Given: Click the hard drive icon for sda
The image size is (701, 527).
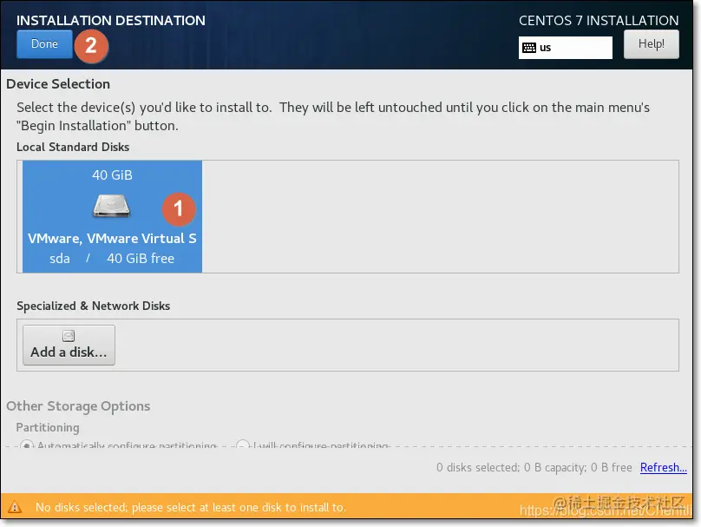Looking at the screenshot, I should (x=112, y=206).
